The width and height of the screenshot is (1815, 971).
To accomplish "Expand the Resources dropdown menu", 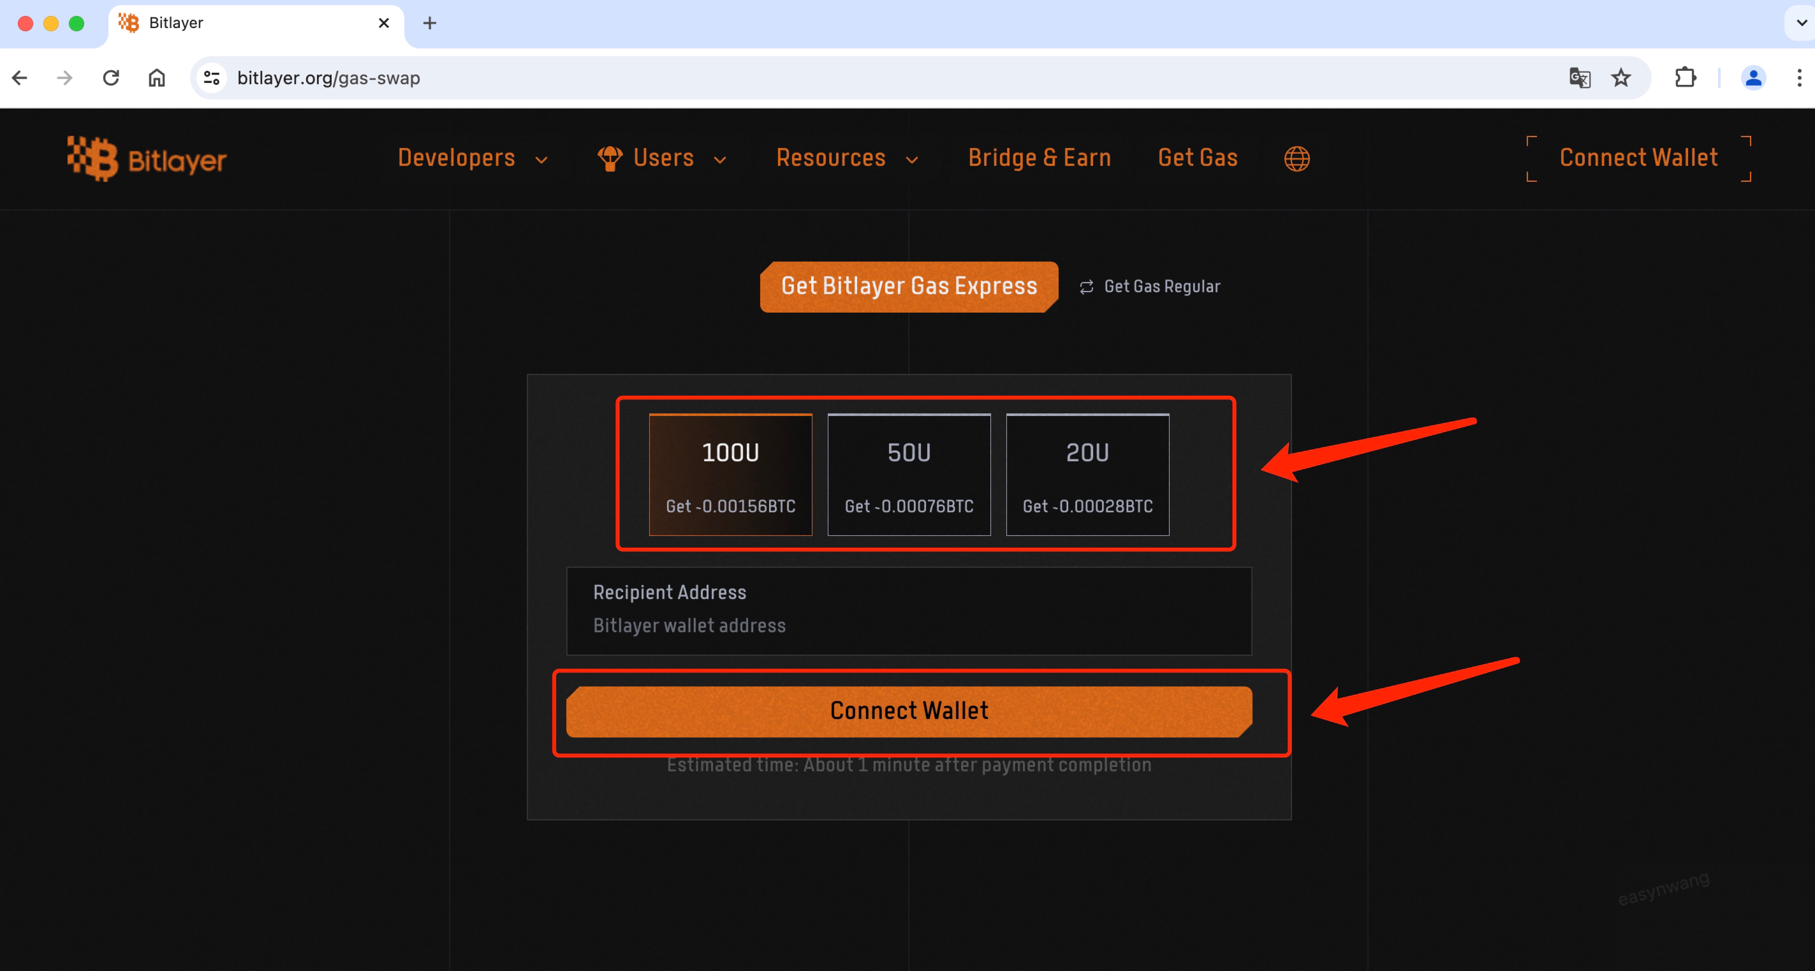I will coord(846,158).
